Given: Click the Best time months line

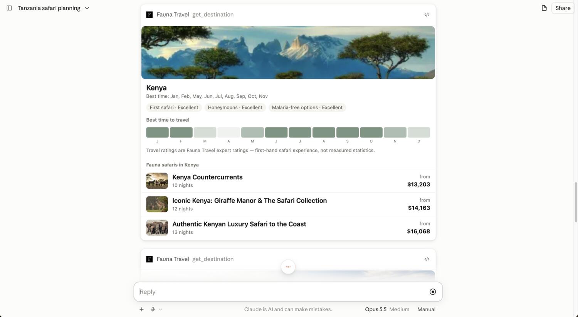Looking at the screenshot, I should coord(207,96).
